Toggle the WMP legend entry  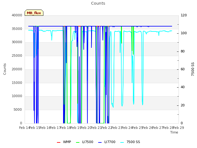64,142
